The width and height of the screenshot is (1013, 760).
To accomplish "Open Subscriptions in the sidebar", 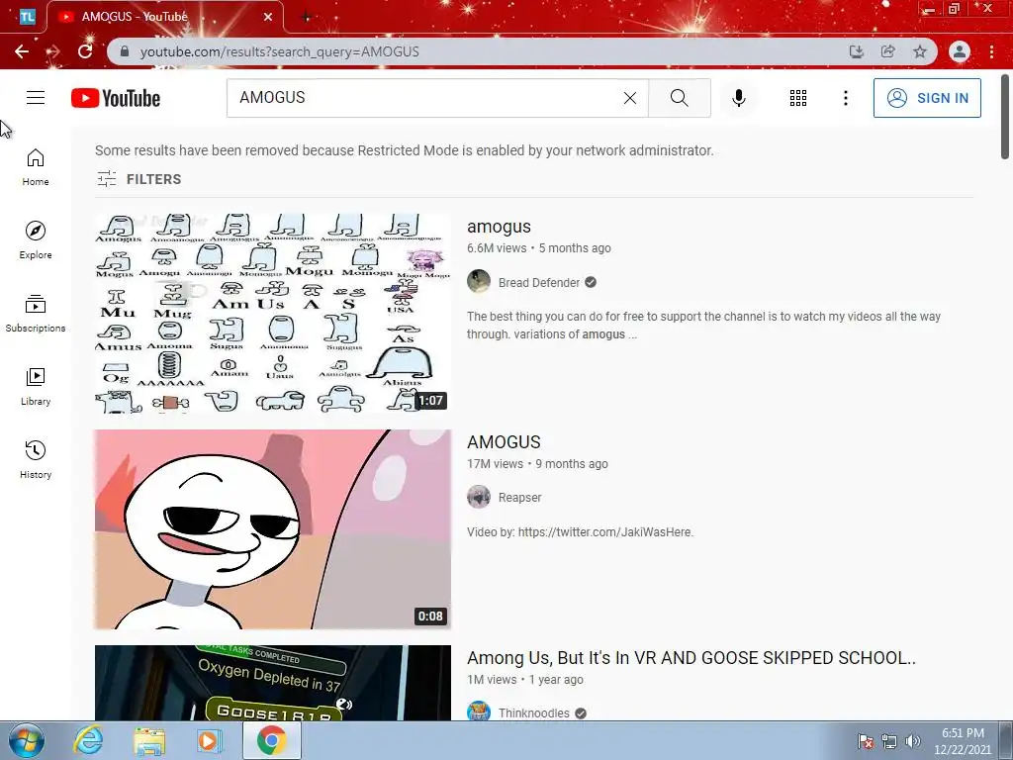I will 36,314.
